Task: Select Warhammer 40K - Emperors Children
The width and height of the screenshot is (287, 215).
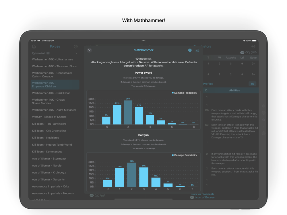Action: click(x=55, y=85)
